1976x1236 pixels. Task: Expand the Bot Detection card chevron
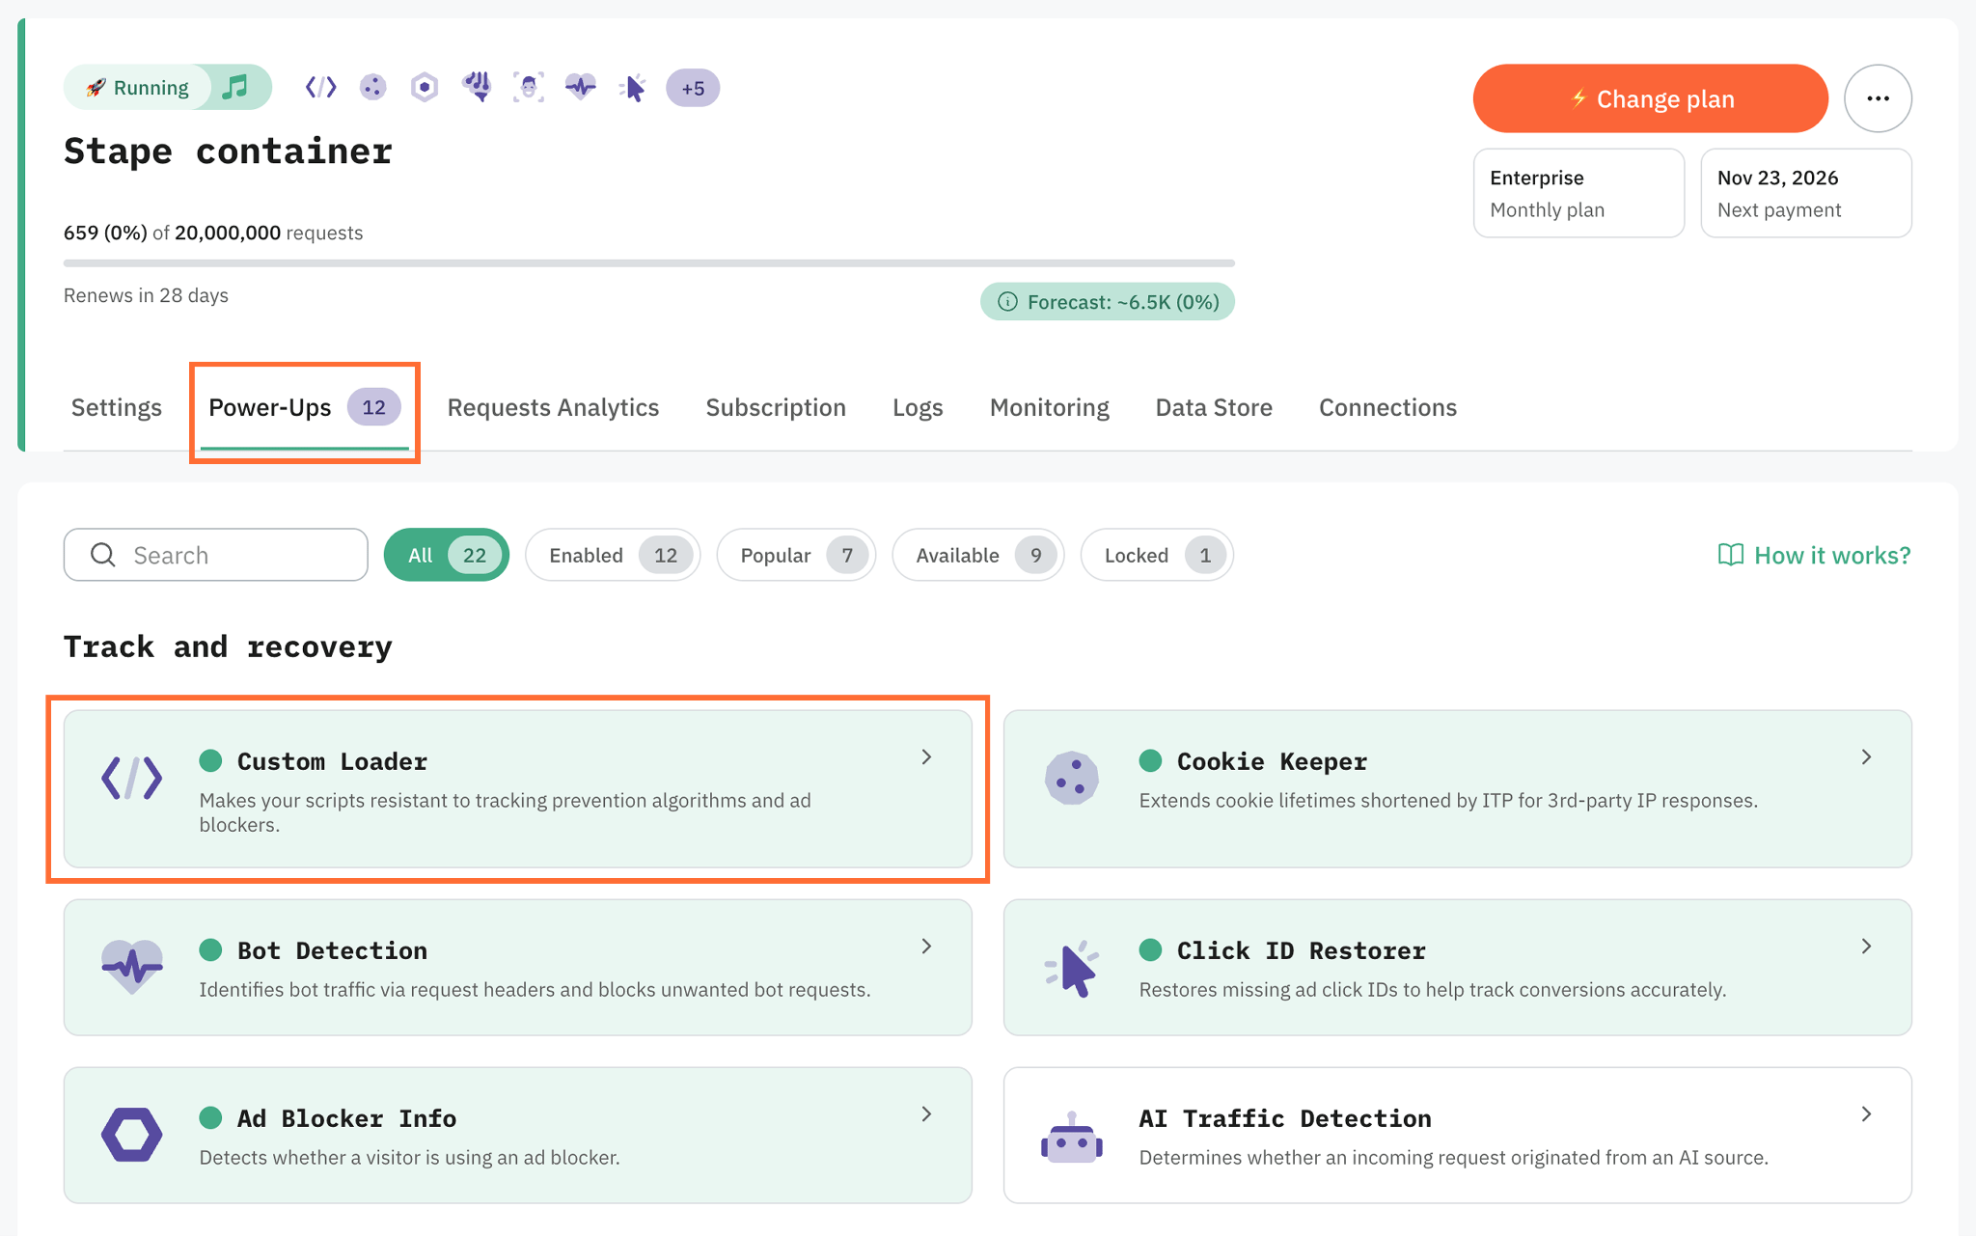926,947
